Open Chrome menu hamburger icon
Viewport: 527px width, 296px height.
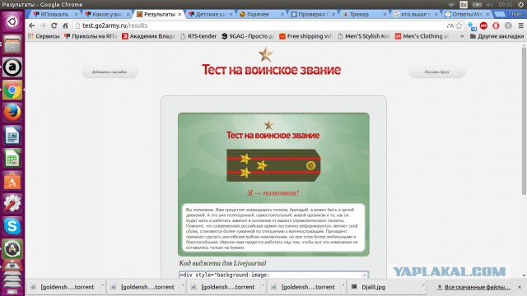[x=520, y=25]
